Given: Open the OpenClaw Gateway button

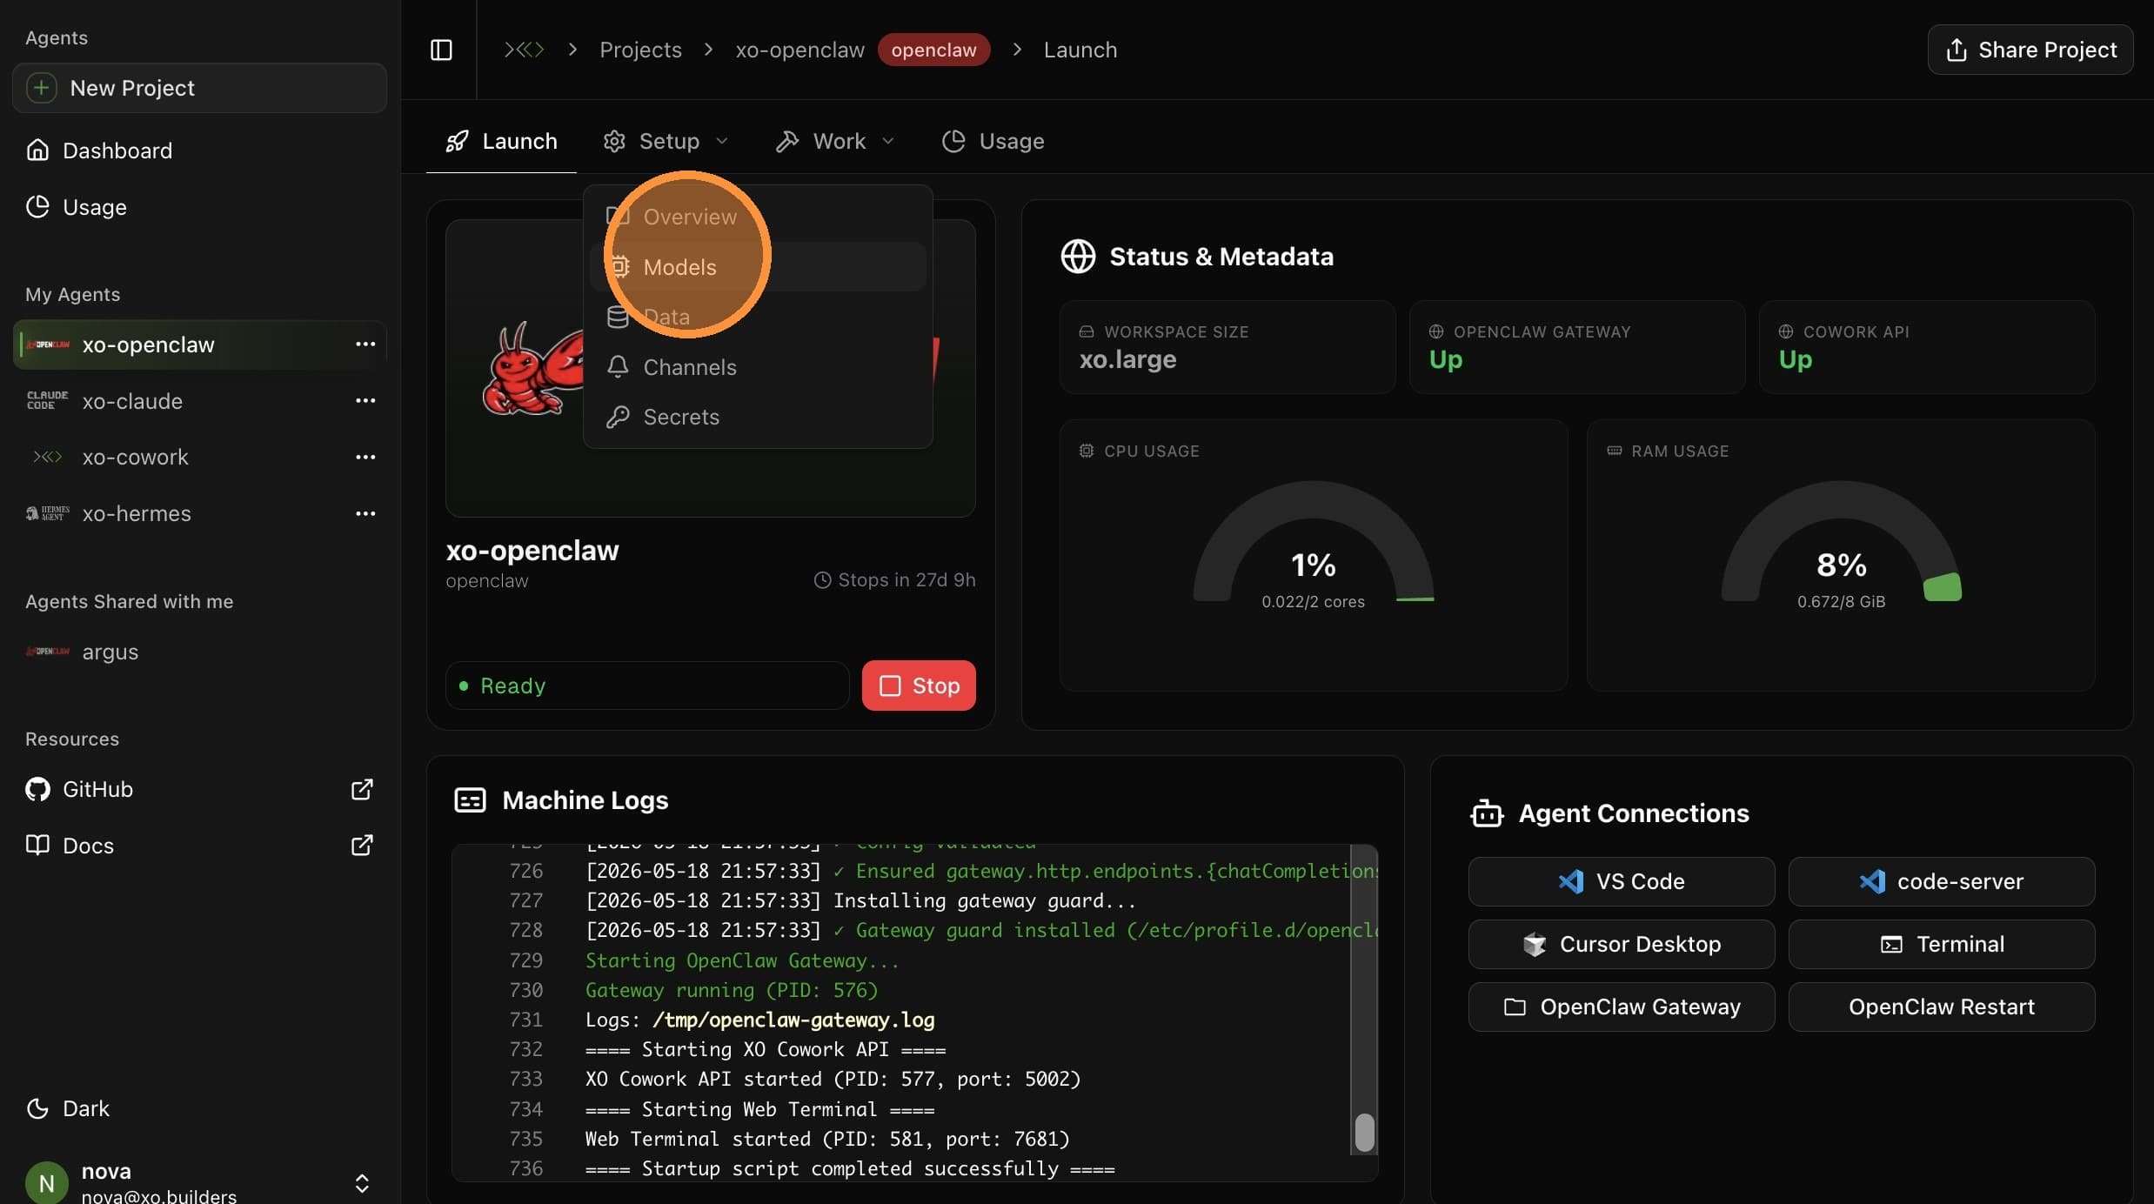Looking at the screenshot, I should coord(1622,1007).
